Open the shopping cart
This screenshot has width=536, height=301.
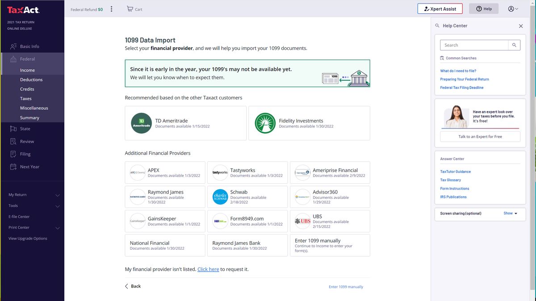click(x=134, y=8)
